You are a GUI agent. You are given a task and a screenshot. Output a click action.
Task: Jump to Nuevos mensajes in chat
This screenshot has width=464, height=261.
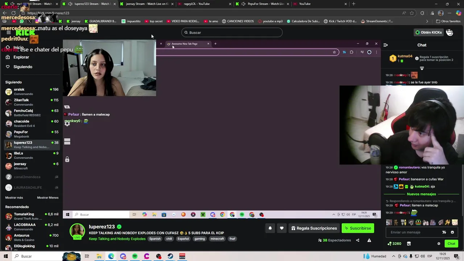(x=421, y=194)
